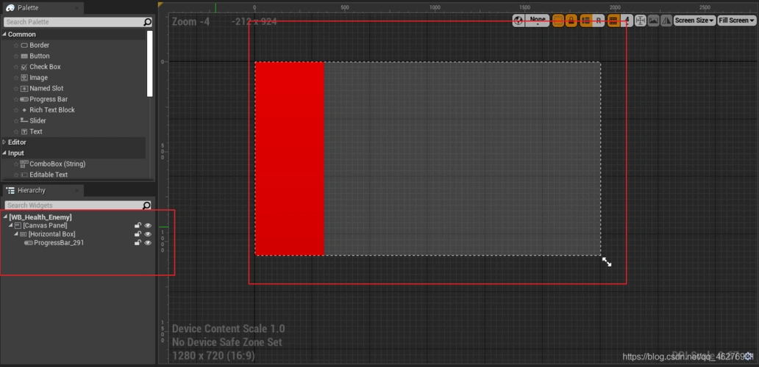Toggle lock on the Horizontal Box row
759x367 pixels.
(138, 234)
